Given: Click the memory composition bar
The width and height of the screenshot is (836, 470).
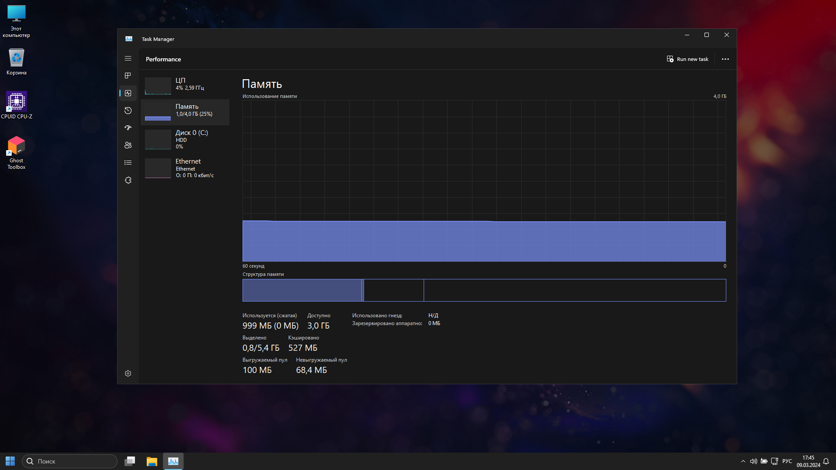Looking at the screenshot, I should coord(484,290).
